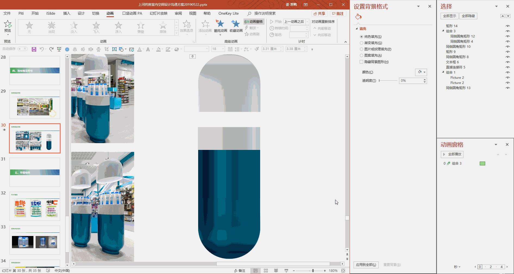
Task: Open the 切换 transitions tab
Action: click(95, 14)
